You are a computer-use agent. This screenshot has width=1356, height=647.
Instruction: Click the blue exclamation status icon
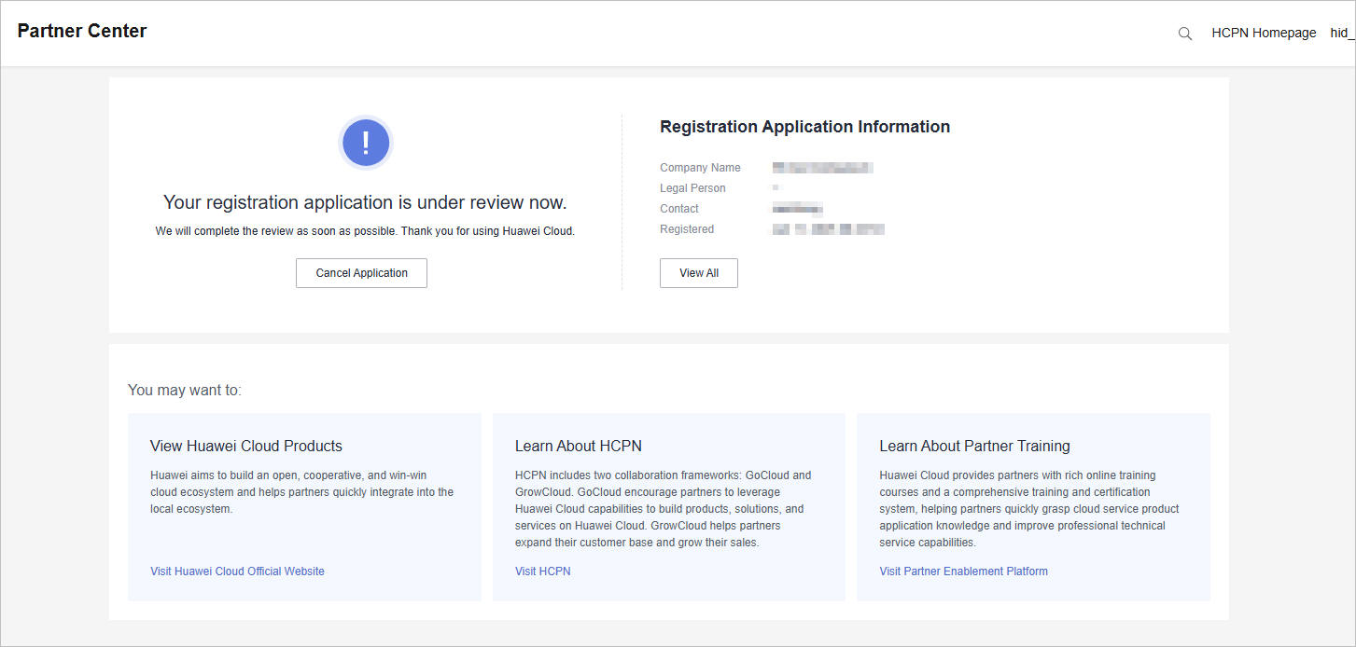coord(366,143)
